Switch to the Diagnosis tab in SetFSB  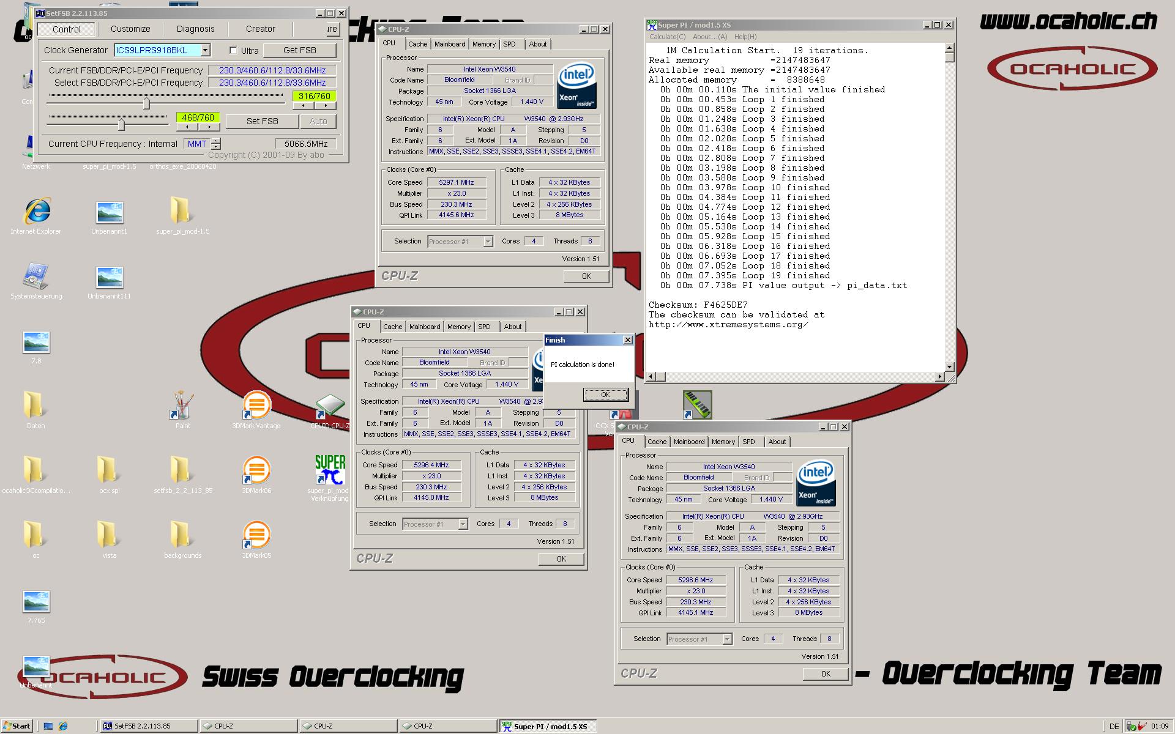pos(195,29)
